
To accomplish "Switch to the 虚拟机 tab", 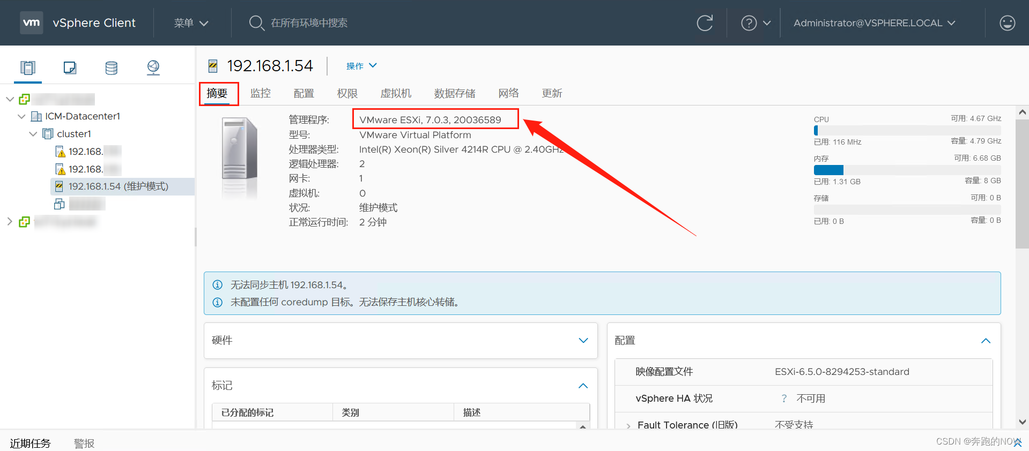I will (x=396, y=93).
